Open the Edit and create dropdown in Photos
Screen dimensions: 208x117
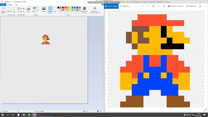(176, 6)
